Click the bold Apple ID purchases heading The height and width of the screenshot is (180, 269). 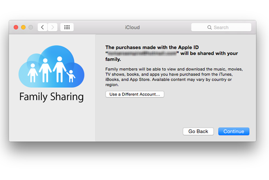point(172,53)
